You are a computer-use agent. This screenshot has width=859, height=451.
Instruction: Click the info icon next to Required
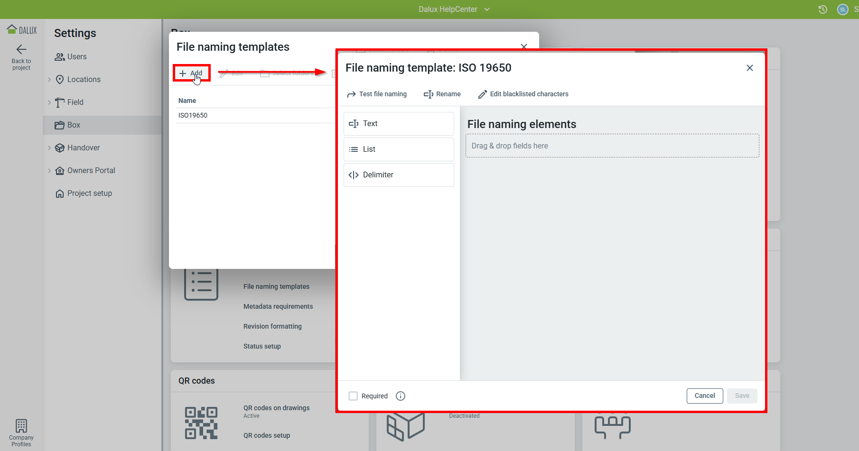tap(401, 396)
